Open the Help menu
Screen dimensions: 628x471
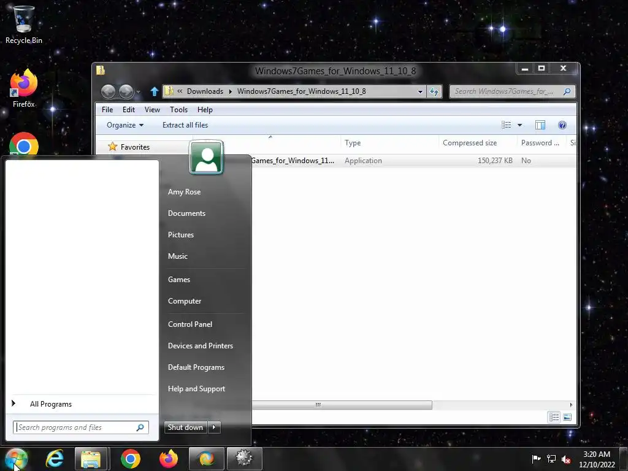205,110
